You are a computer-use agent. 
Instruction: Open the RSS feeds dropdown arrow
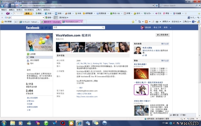(x=149, y=22)
